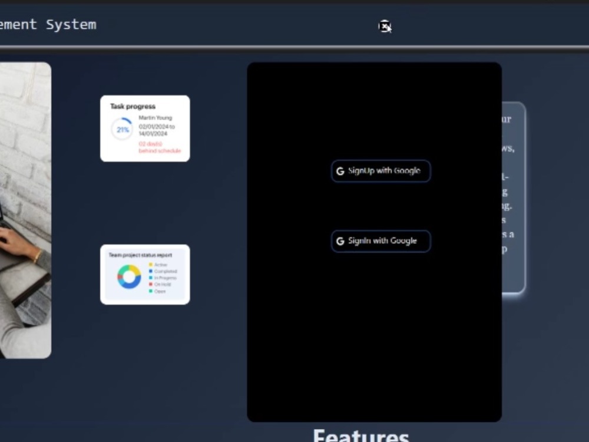The width and height of the screenshot is (589, 442).
Task: Click the circled X icon in header
Action: pos(384,27)
